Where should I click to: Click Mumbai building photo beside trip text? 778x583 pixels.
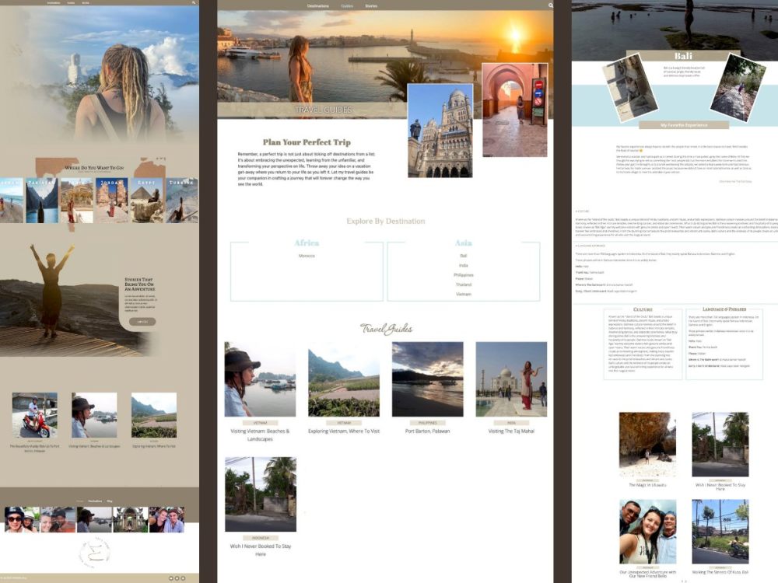(440, 131)
